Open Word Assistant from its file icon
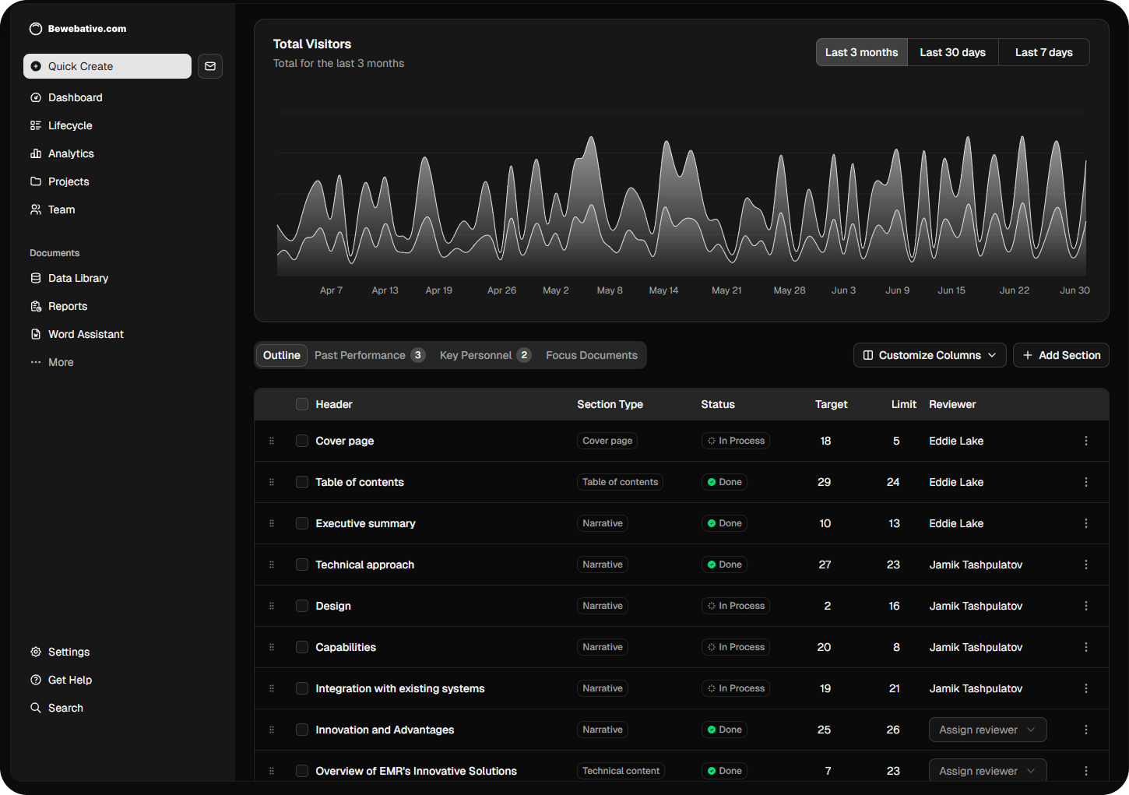This screenshot has width=1129, height=795. 36,334
